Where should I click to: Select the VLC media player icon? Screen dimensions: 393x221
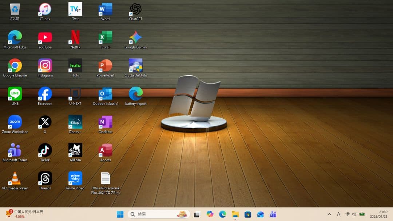pos(15,179)
